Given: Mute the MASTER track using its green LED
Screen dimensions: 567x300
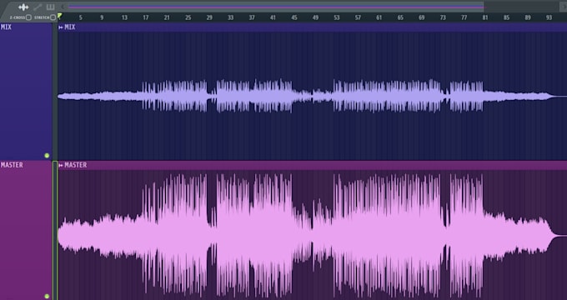Looking at the screenshot, I should [47, 297].
